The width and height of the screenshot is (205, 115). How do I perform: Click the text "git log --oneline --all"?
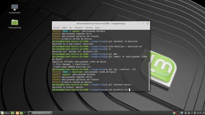[x=122, y=69]
